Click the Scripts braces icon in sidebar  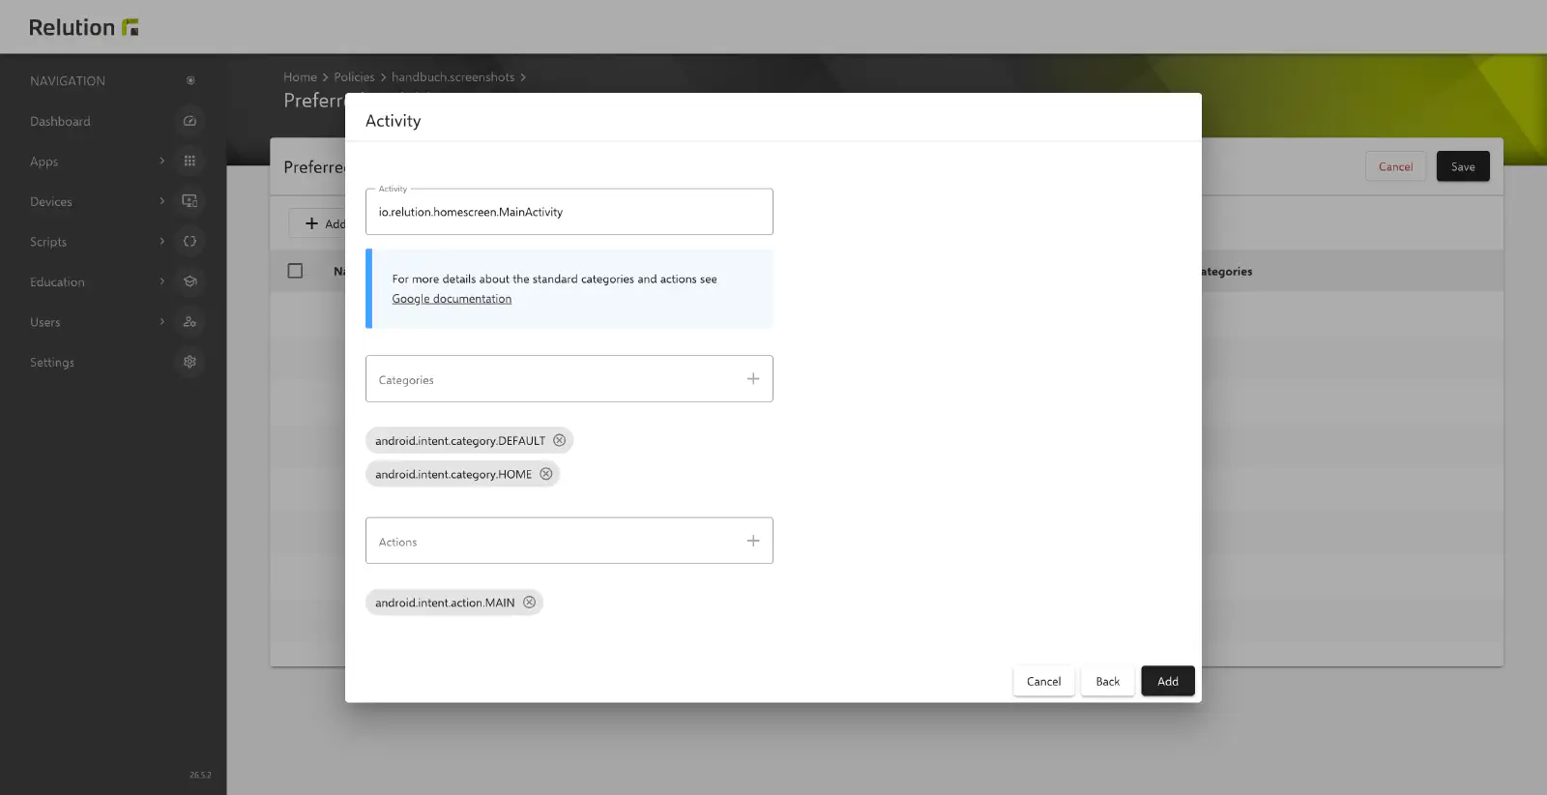click(x=190, y=241)
